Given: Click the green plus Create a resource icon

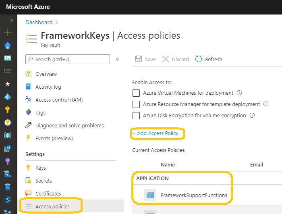Looking at the screenshot, I should 8,33.
